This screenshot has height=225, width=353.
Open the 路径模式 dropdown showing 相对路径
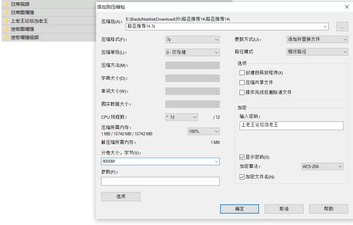pyautogui.click(x=317, y=52)
